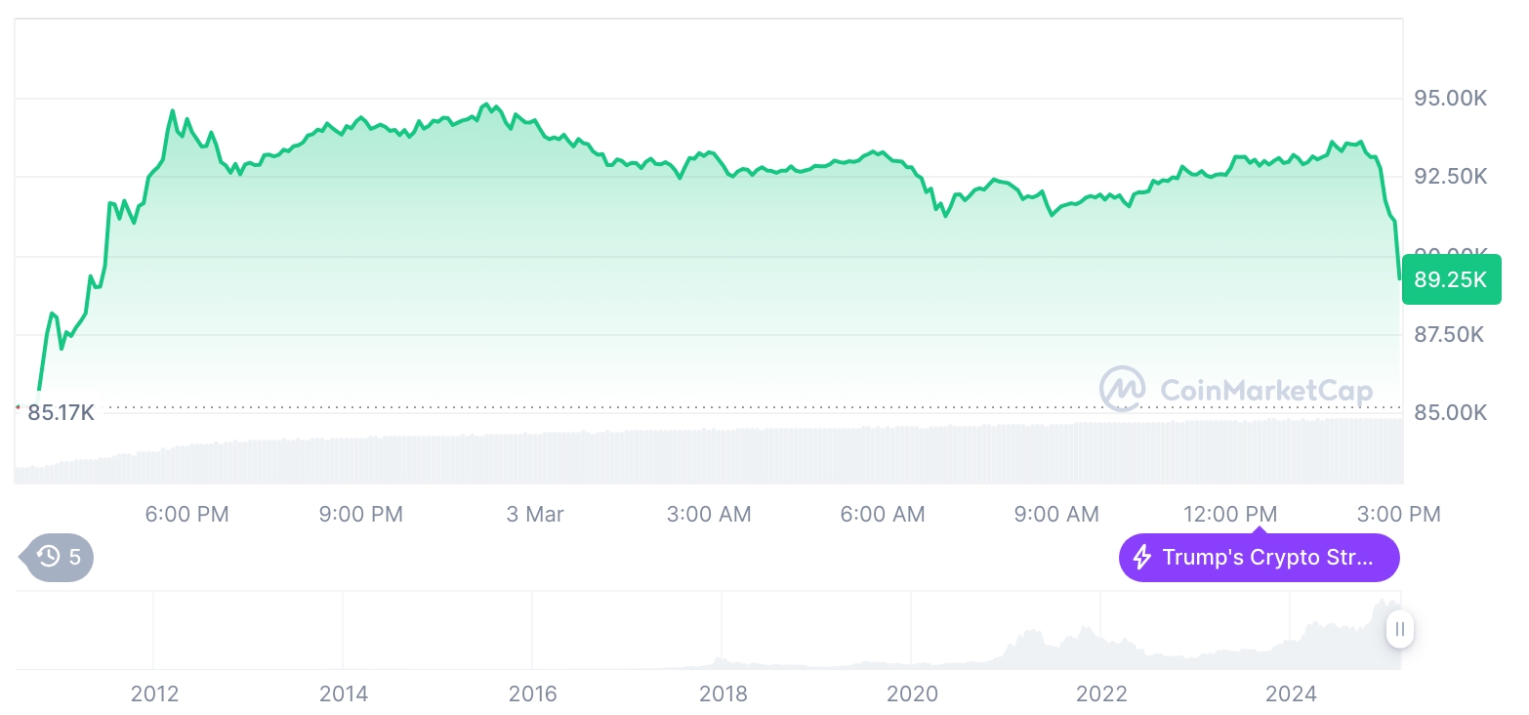
Task: Click the 9:00 AM time axis label
Action: pos(1056,514)
